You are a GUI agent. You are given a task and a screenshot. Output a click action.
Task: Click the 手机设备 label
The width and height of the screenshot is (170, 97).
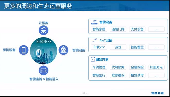[9, 50]
